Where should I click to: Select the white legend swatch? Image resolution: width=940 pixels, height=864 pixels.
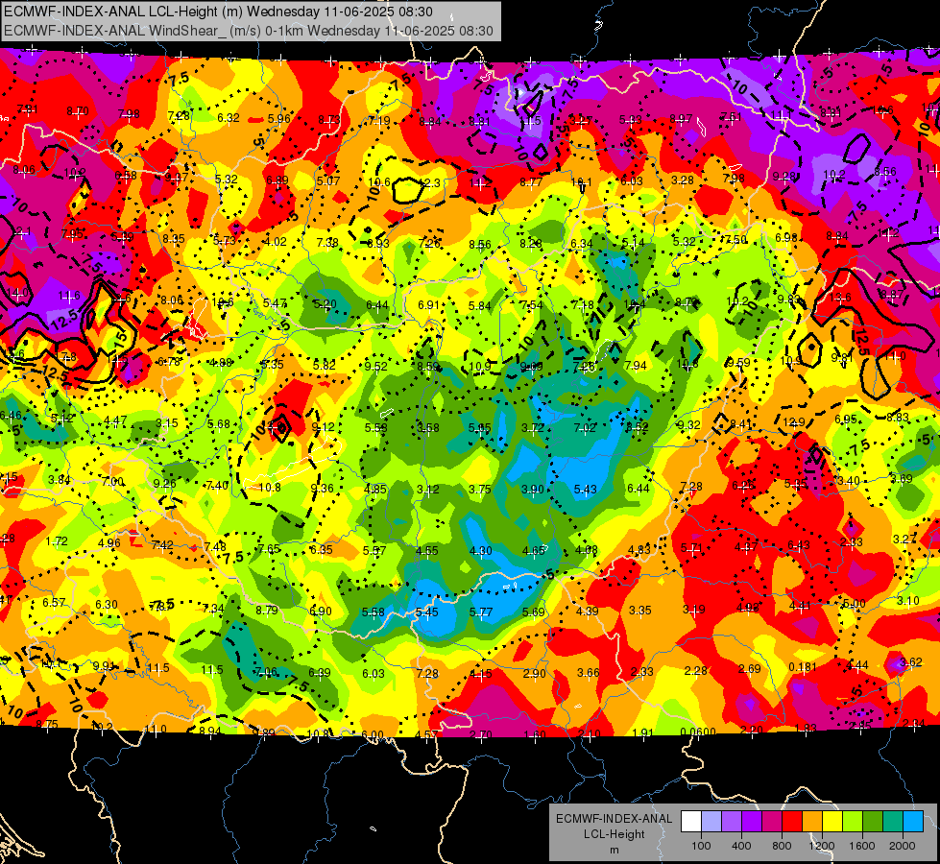point(690,822)
